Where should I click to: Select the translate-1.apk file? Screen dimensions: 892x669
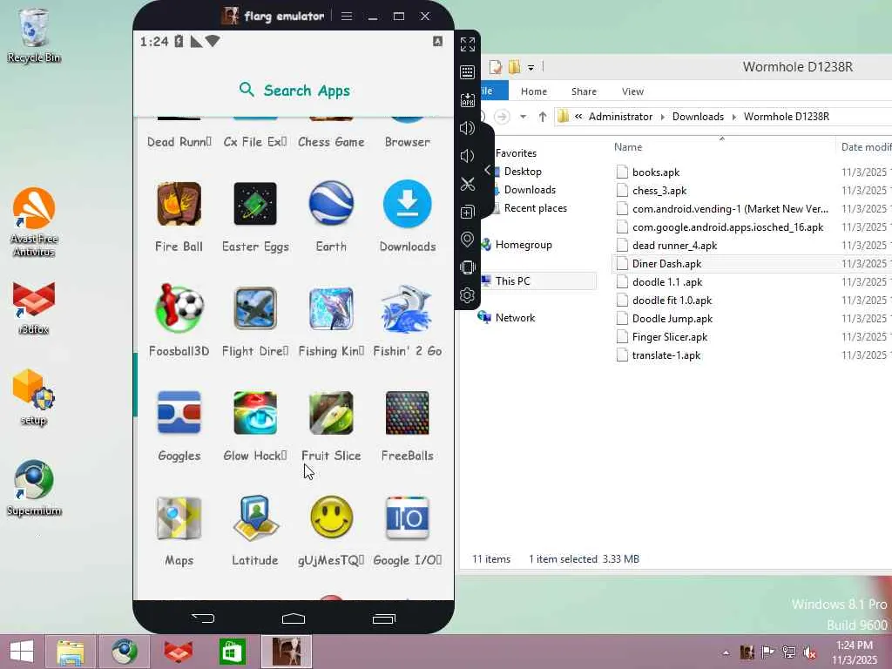tap(666, 355)
